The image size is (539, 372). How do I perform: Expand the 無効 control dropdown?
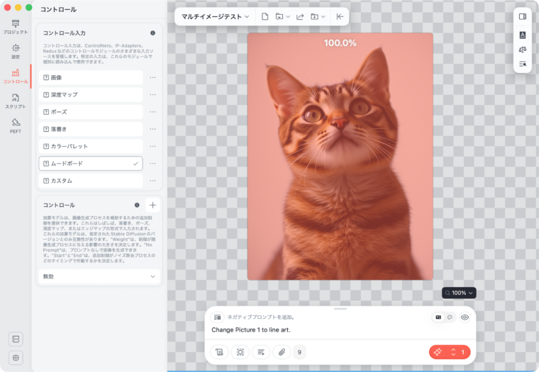click(99, 276)
